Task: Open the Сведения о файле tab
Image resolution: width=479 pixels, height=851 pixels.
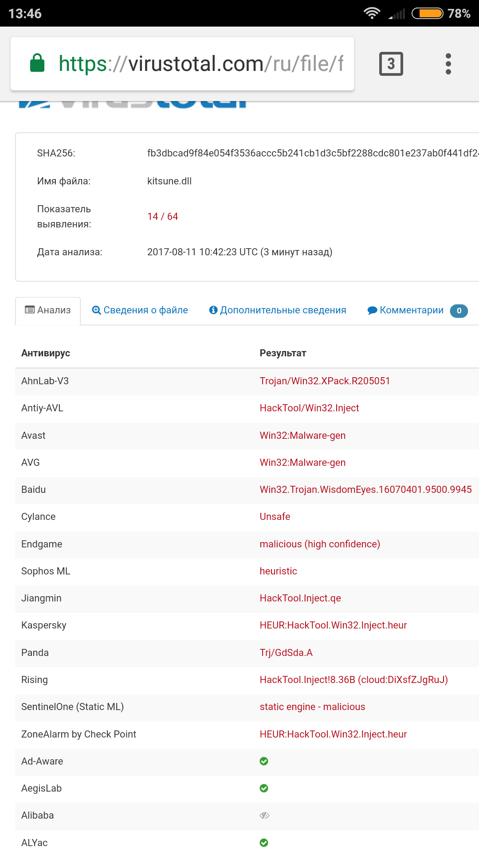Action: [x=140, y=310]
